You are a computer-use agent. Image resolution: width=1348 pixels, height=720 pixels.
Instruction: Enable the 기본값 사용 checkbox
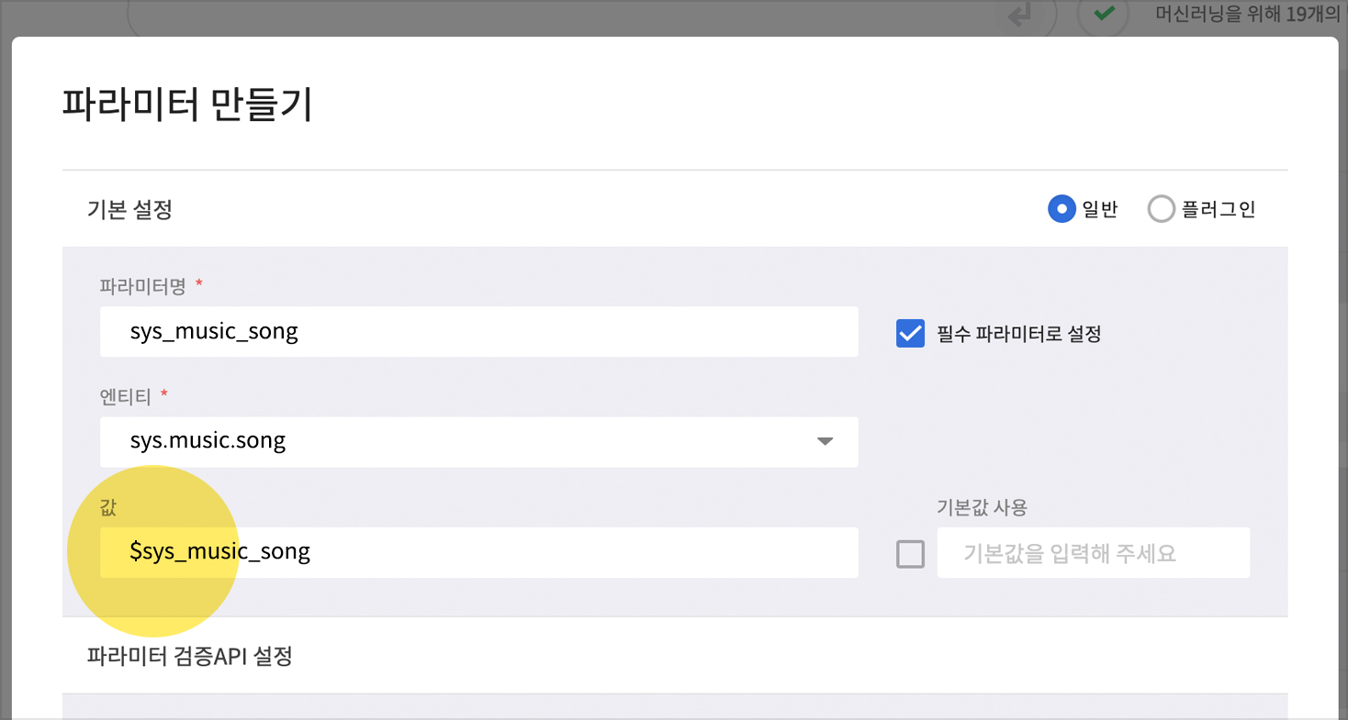(x=910, y=554)
